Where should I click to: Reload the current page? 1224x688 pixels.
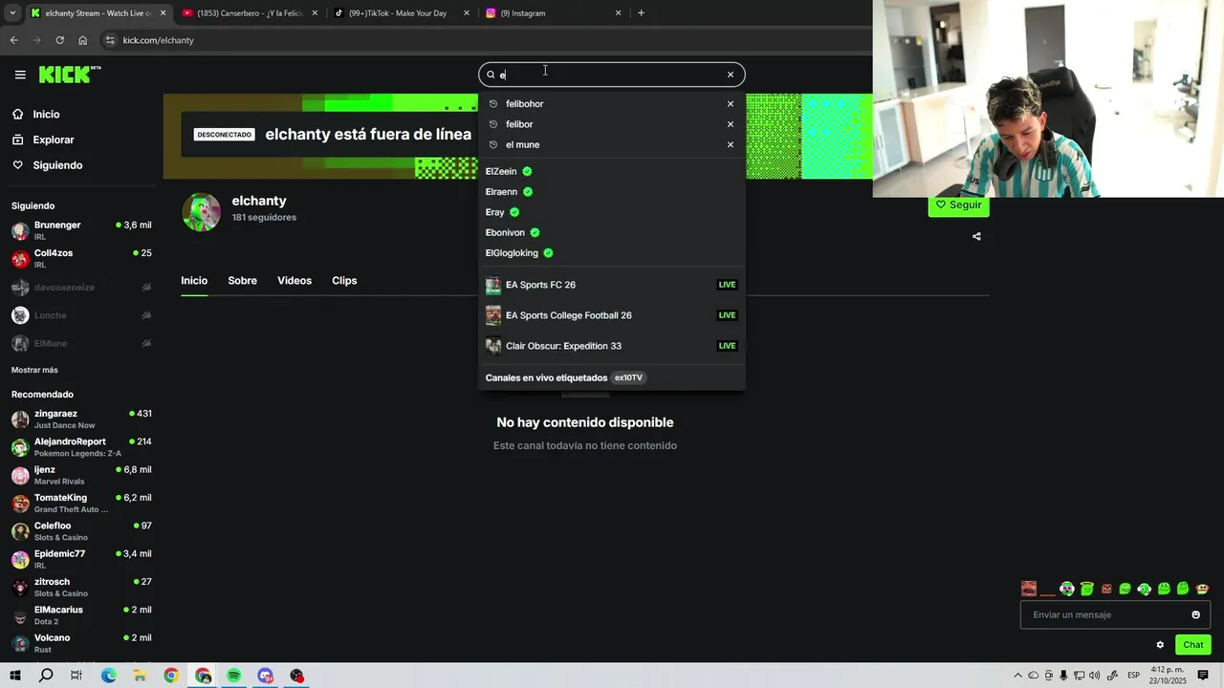(x=59, y=40)
